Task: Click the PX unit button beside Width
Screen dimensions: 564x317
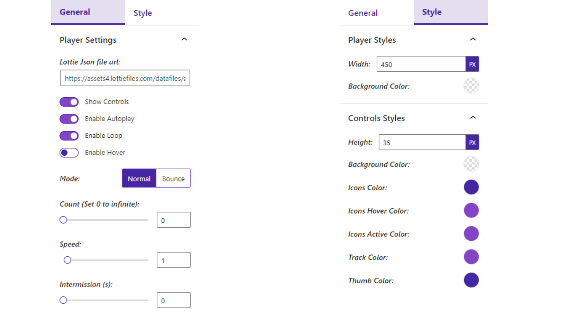Action: click(472, 64)
